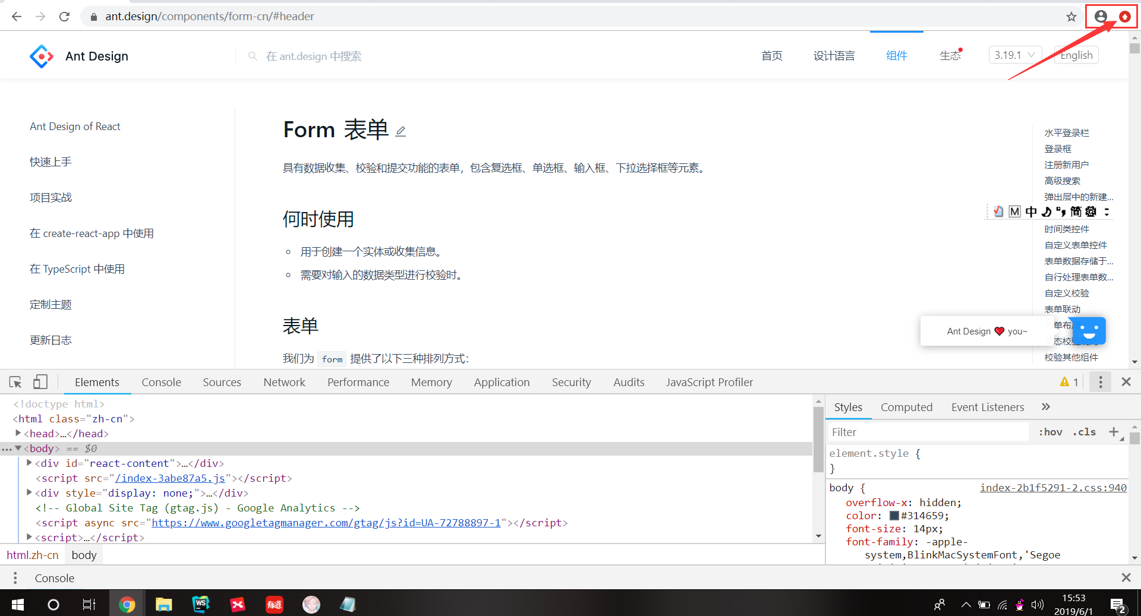Click the #314659 color swatch

click(894, 516)
